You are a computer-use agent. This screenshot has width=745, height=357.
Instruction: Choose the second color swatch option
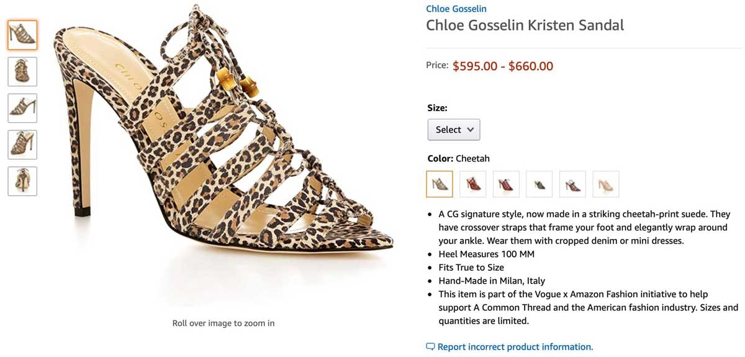click(472, 184)
